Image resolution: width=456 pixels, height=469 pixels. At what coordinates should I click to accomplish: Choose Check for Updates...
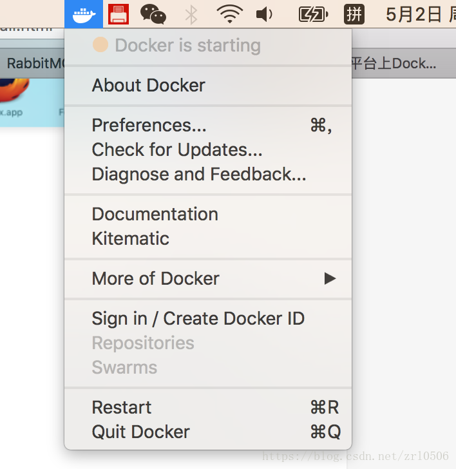coord(208,149)
